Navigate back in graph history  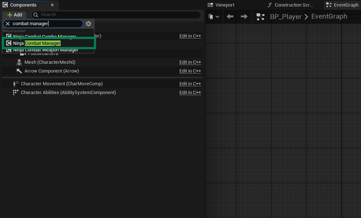coord(230,16)
